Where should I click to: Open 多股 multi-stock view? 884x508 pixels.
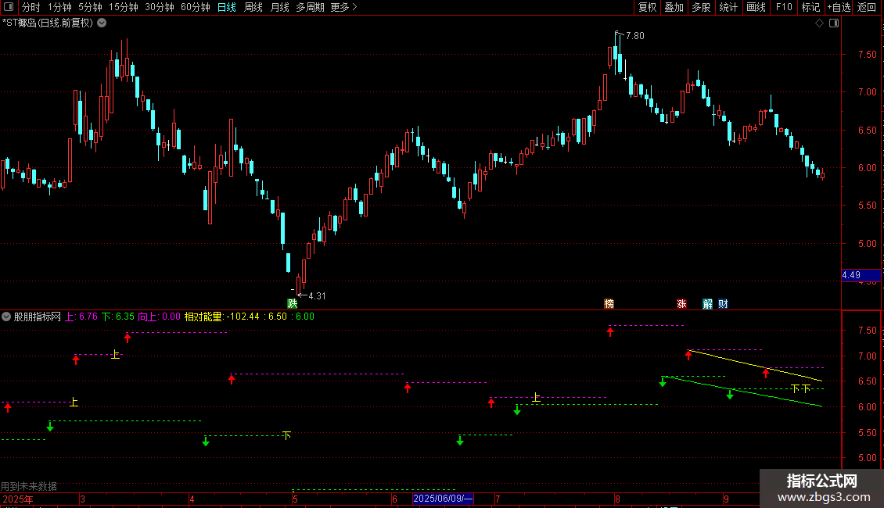(701, 7)
